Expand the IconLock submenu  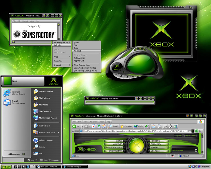pyautogui.click(x=62, y=65)
